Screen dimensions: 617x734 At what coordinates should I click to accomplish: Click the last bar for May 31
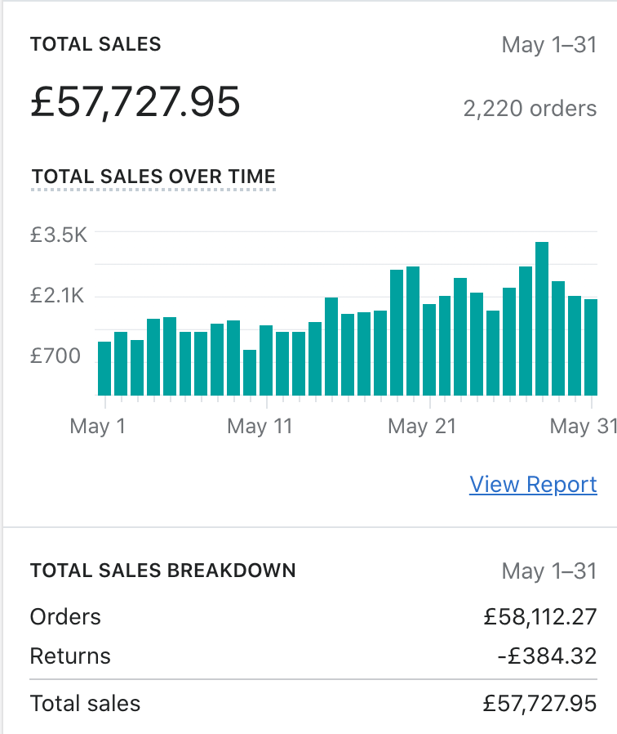pyautogui.click(x=591, y=347)
